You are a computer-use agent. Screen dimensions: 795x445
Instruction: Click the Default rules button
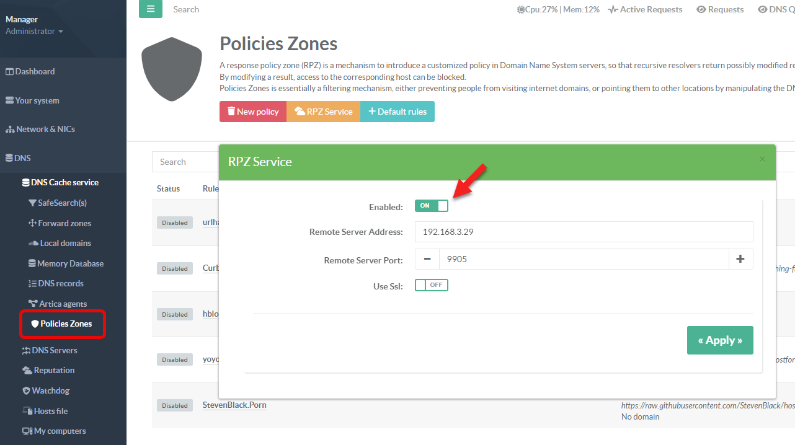397,112
